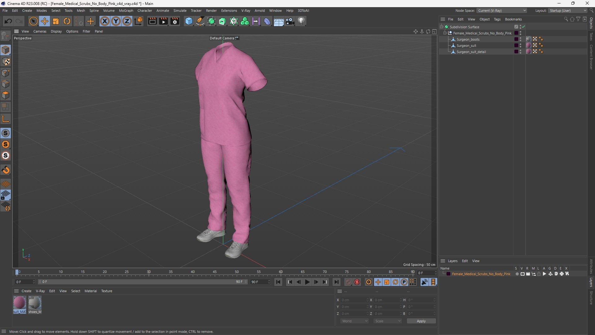This screenshot has height=335, width=595.
Task: Click Surgeon_suit material tag
Action: pyautogui.click(x=529, y=45)
